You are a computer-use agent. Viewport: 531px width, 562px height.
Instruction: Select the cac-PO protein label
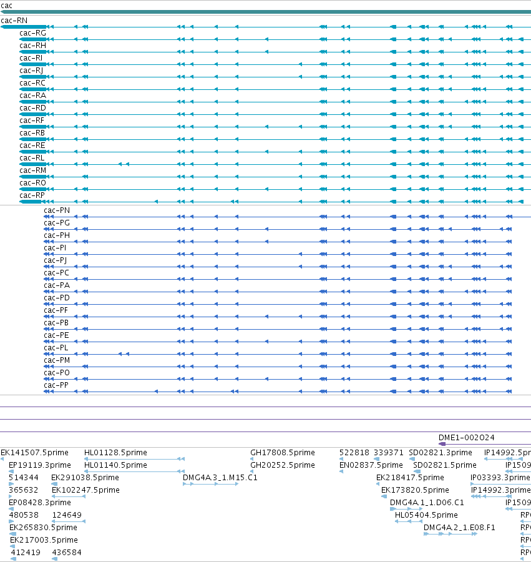[57, 373]
